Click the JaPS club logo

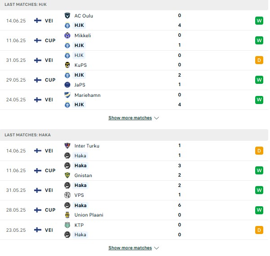point(67,85)
